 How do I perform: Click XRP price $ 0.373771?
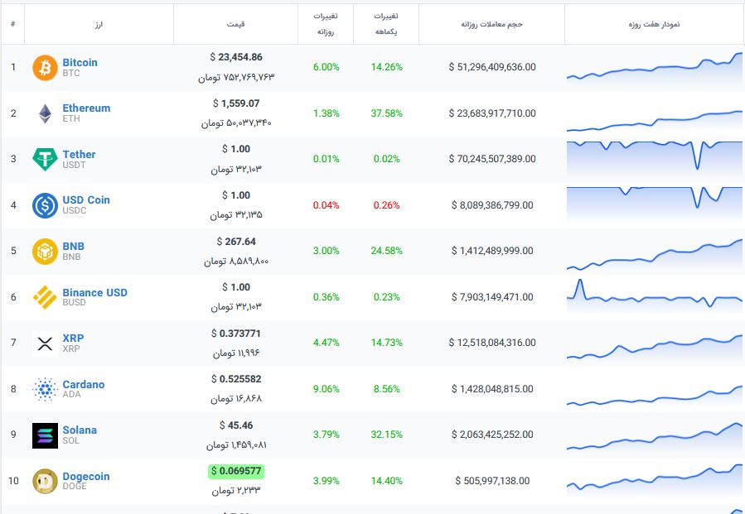[x=236, y=334]
